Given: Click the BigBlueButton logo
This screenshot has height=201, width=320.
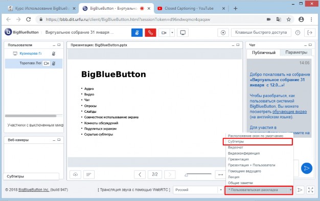Looking at the screenshot, I should tap(21, 32).
